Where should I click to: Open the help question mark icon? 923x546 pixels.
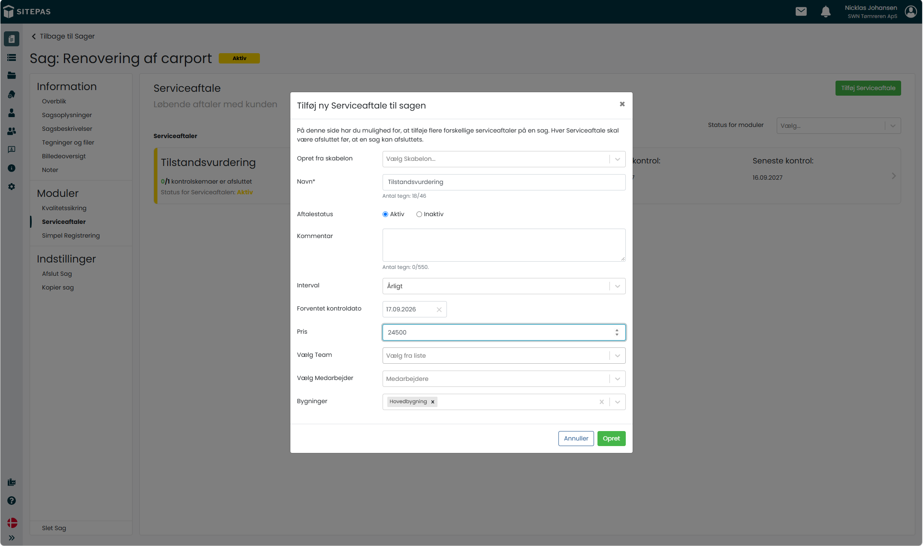pyautogui.click(x=12, y=501)
